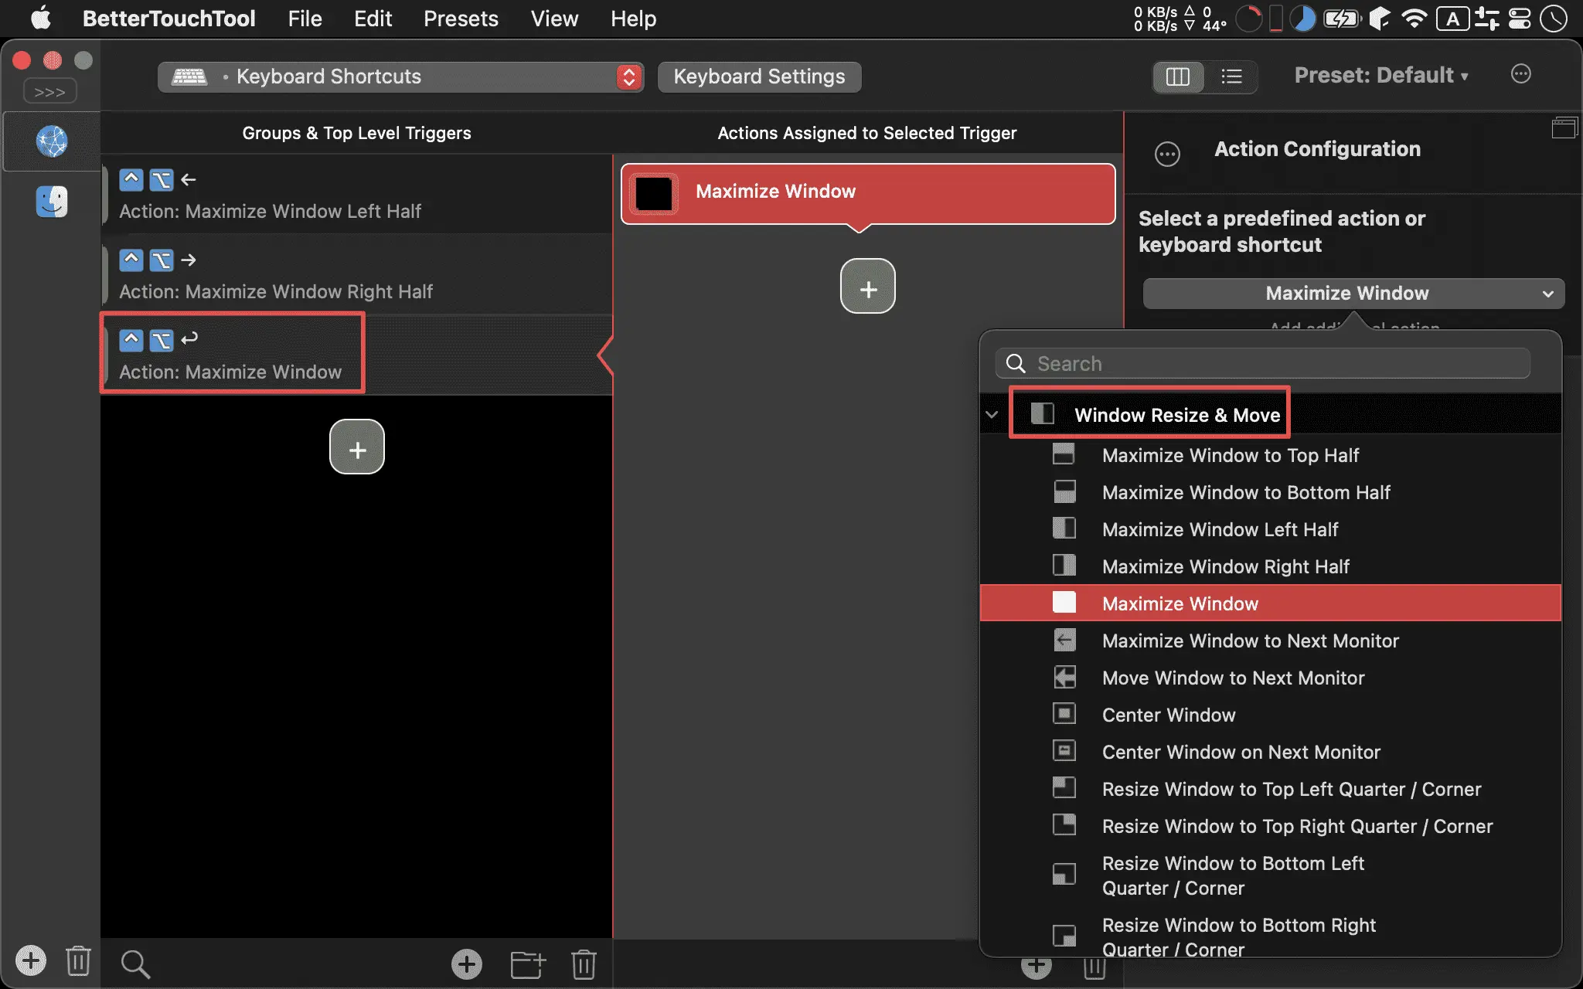Open the Preset: Default menu

(x=1381, y=76)
